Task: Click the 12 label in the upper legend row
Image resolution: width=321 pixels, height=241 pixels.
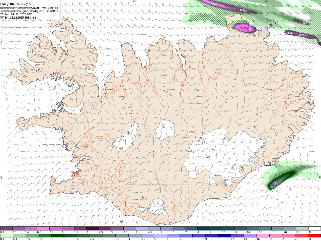Action: [x=236, y=232]
